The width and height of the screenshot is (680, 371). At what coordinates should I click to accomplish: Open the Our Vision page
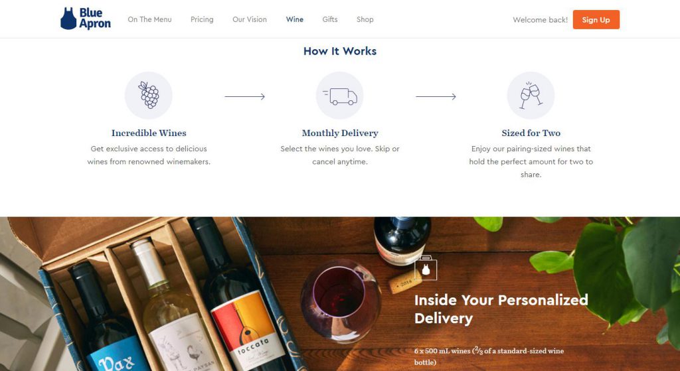(x=250, y=19)
